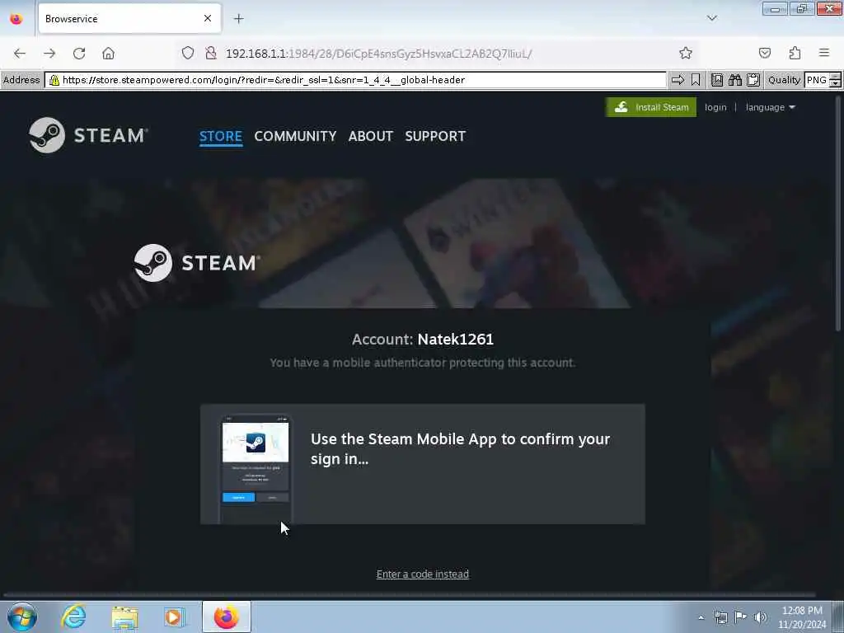Launch Internet Explorer from taskbar
Image resolution: width=844 pixels, height=633 pixels.
tap(73, 617)
